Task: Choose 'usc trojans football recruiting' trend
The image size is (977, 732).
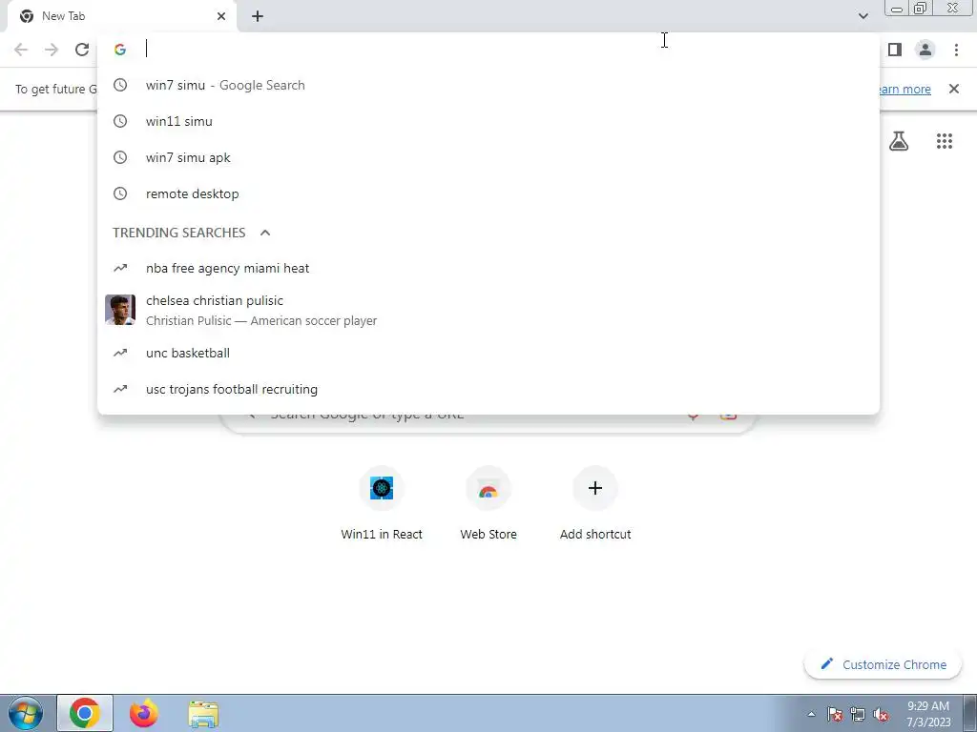Action: tap(488, 389)
